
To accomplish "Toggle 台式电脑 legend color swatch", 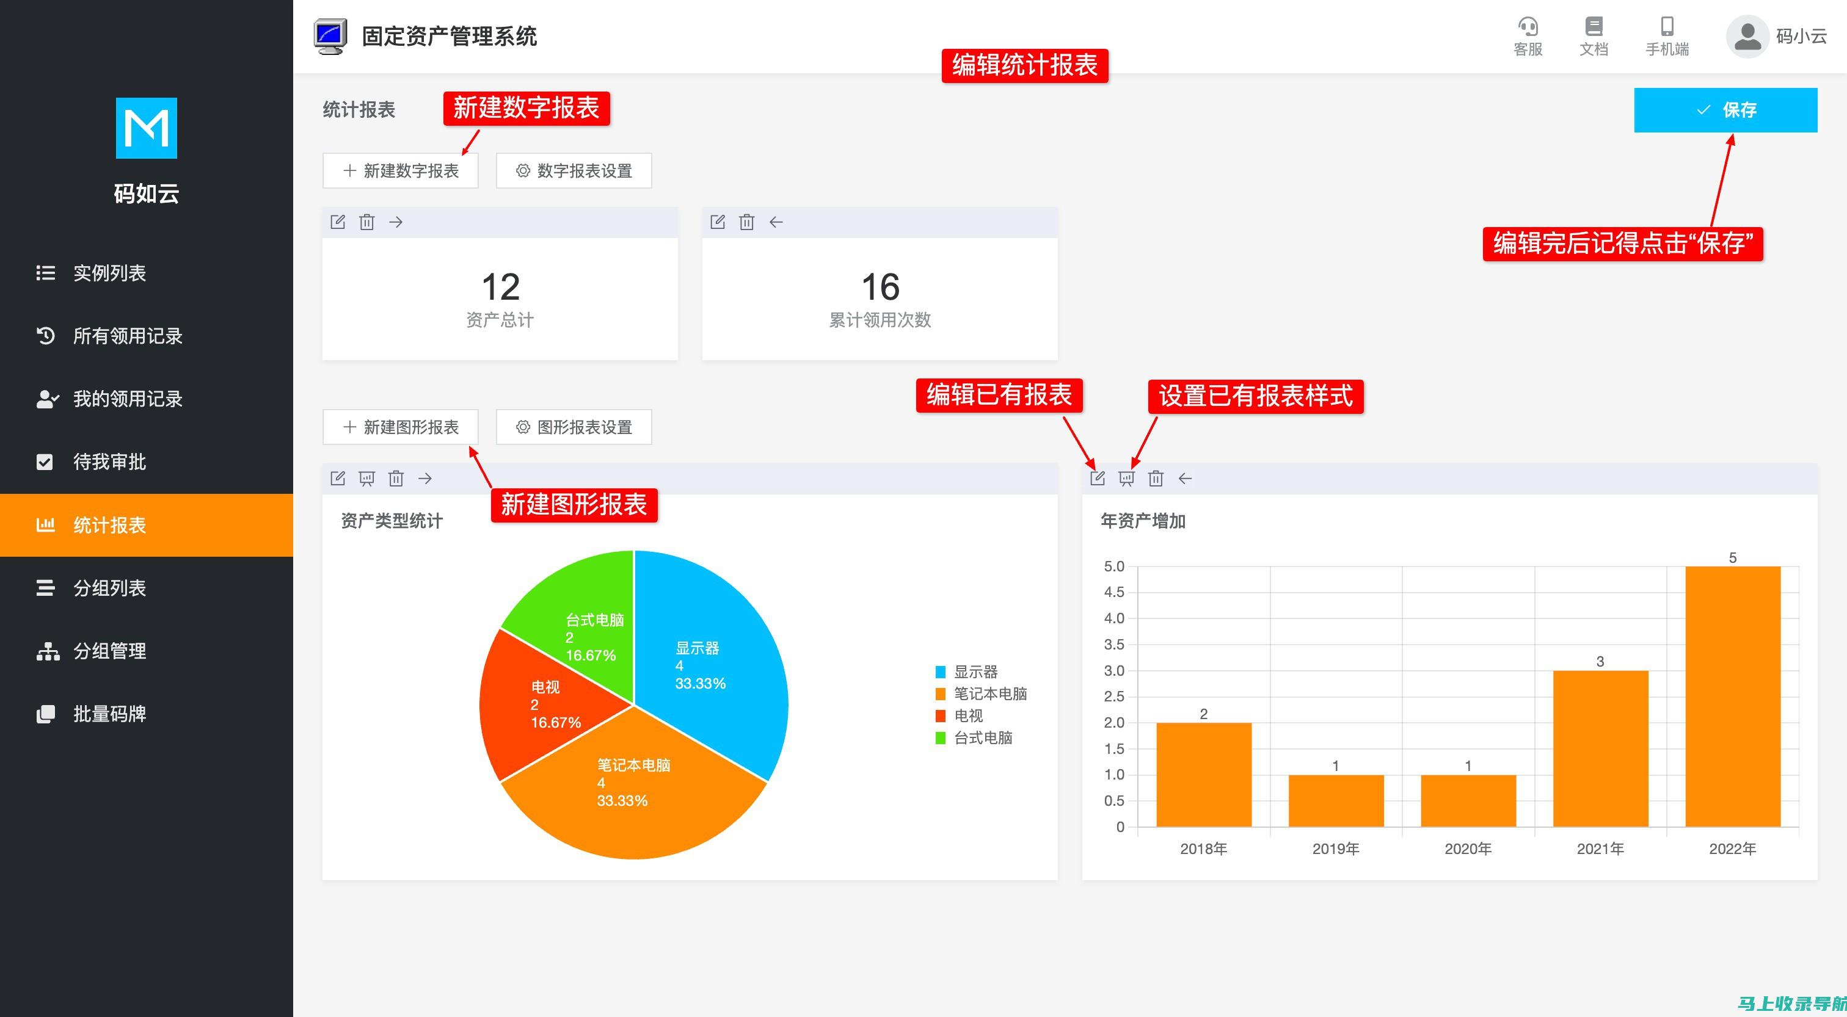I will click(941, 737).
